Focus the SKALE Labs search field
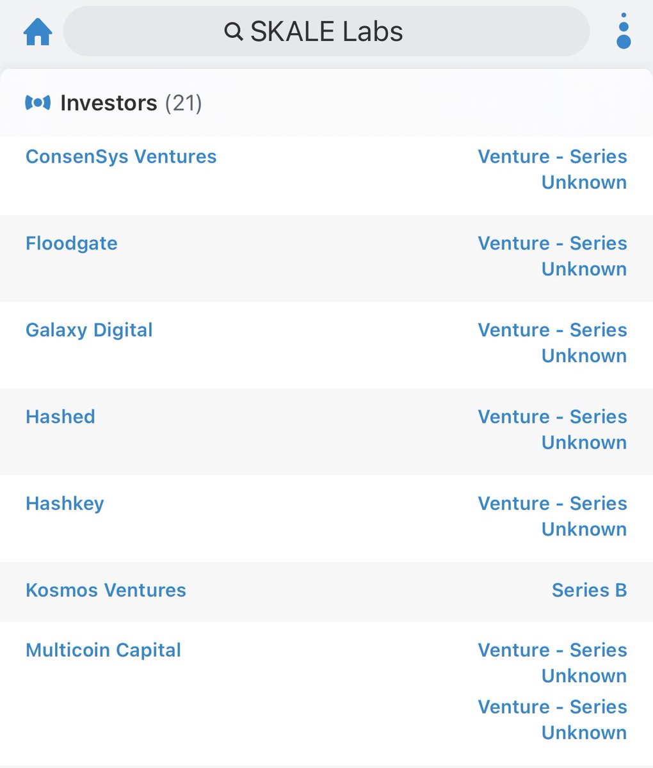 tap(326, 31)
